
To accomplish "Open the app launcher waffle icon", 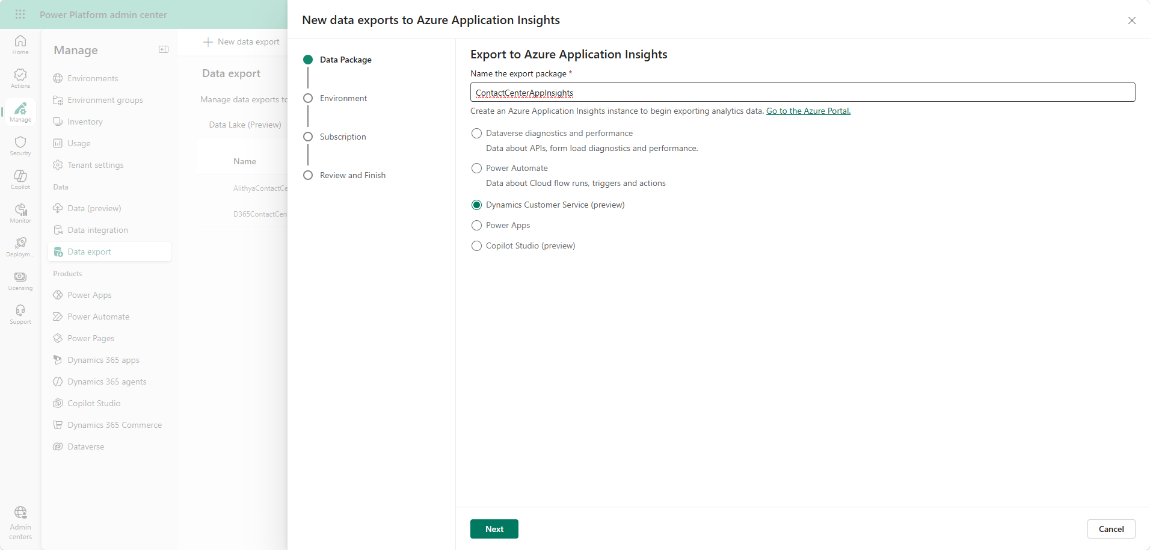I will click(20, 14).
